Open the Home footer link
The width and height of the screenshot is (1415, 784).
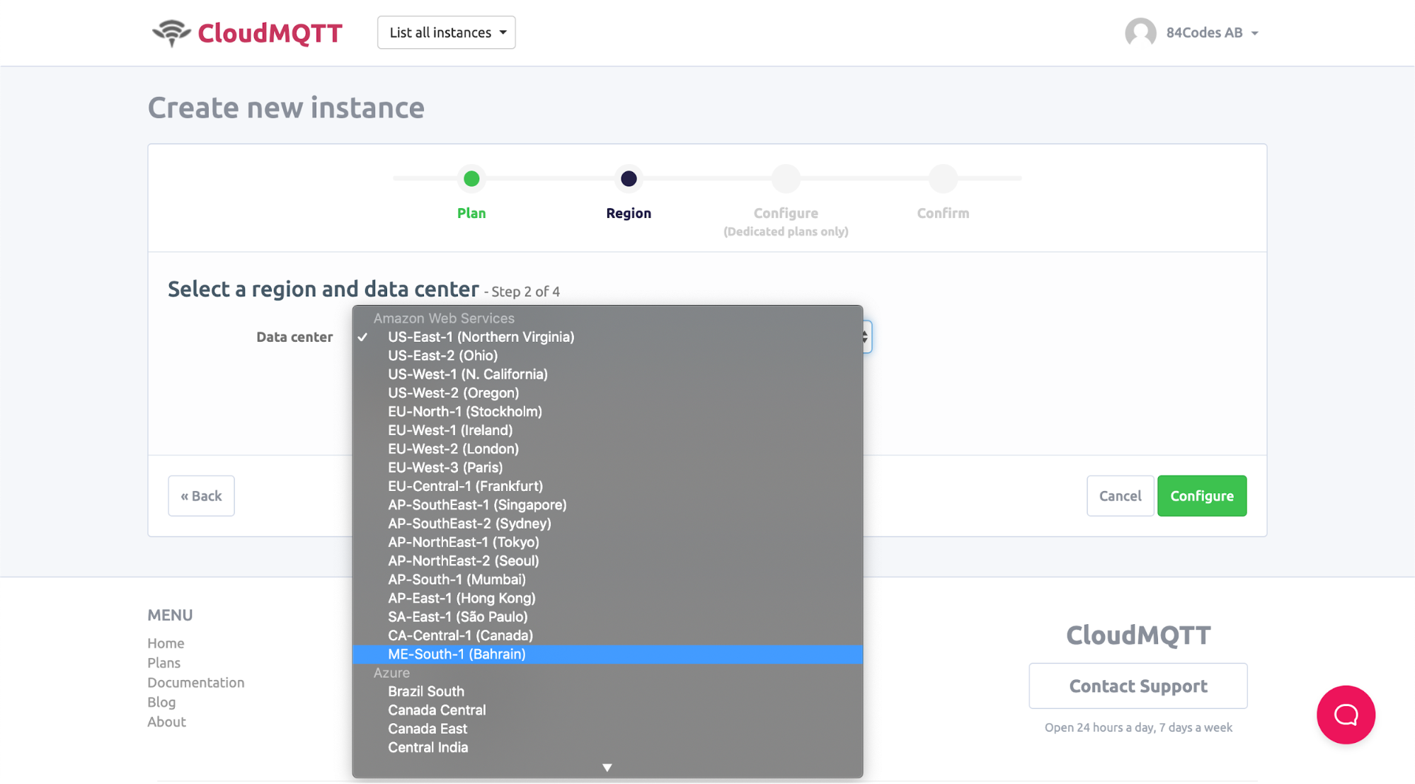coord(166,643)
